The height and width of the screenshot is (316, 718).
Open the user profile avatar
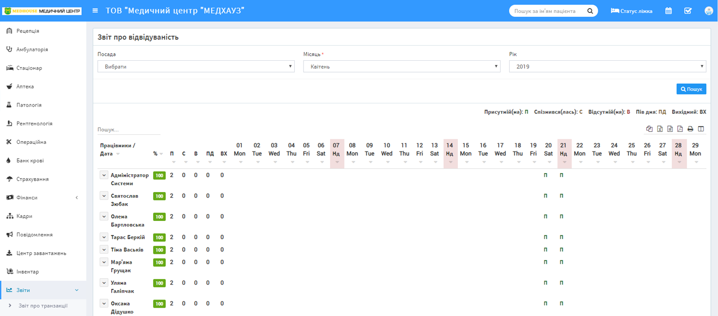(709, 10)
